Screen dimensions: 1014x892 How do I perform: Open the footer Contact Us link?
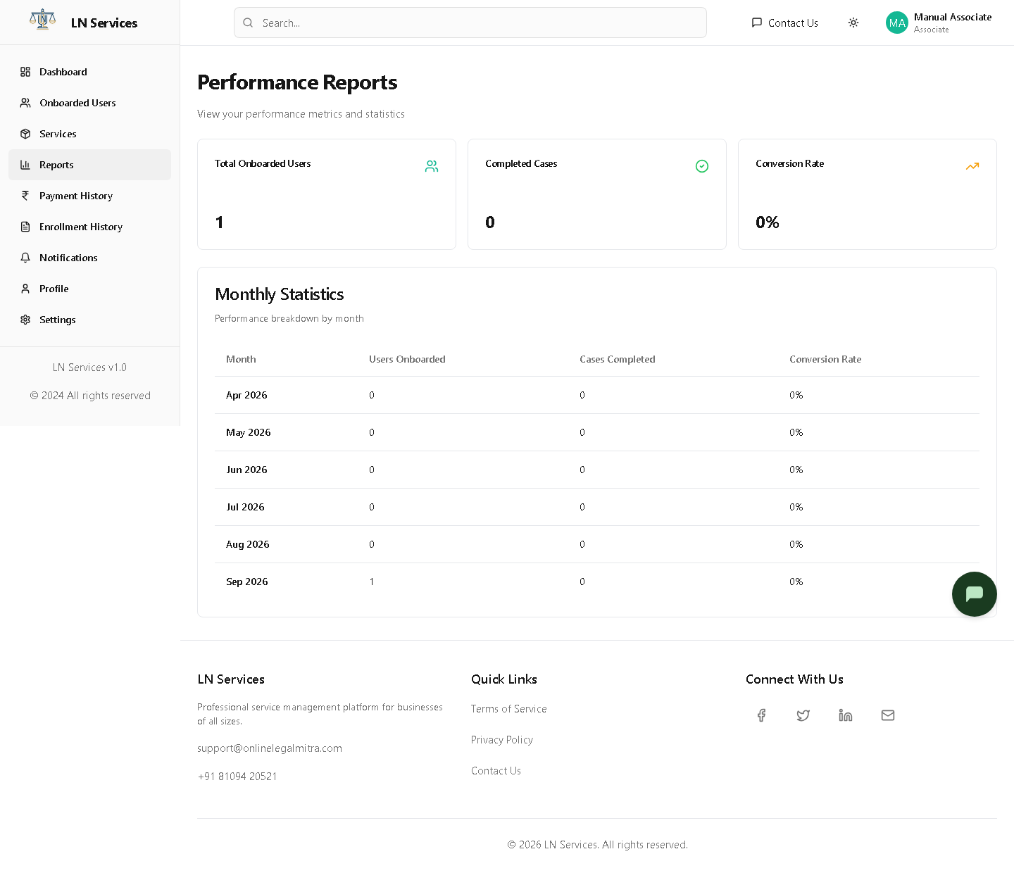click(496, 771)
